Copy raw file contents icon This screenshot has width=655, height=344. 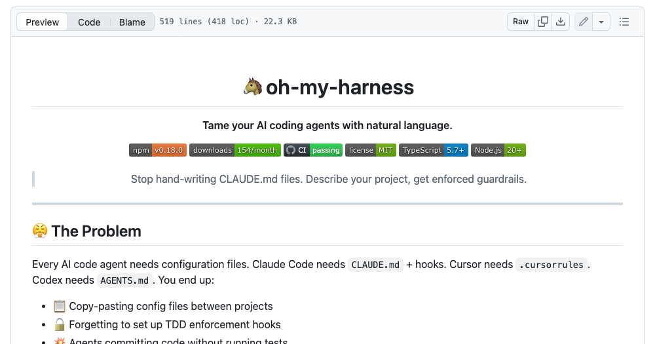pyautogui.click(x=543, y=22)
